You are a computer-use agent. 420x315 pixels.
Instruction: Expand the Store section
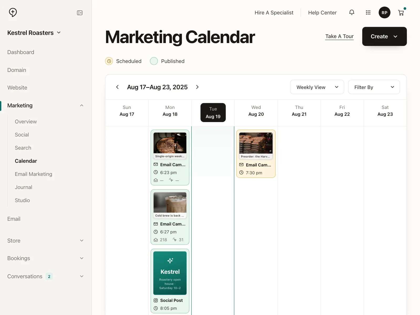coord(82,241)
